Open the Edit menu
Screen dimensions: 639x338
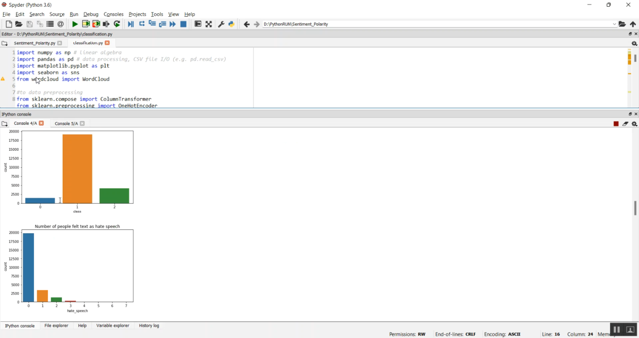click(20, 14)
